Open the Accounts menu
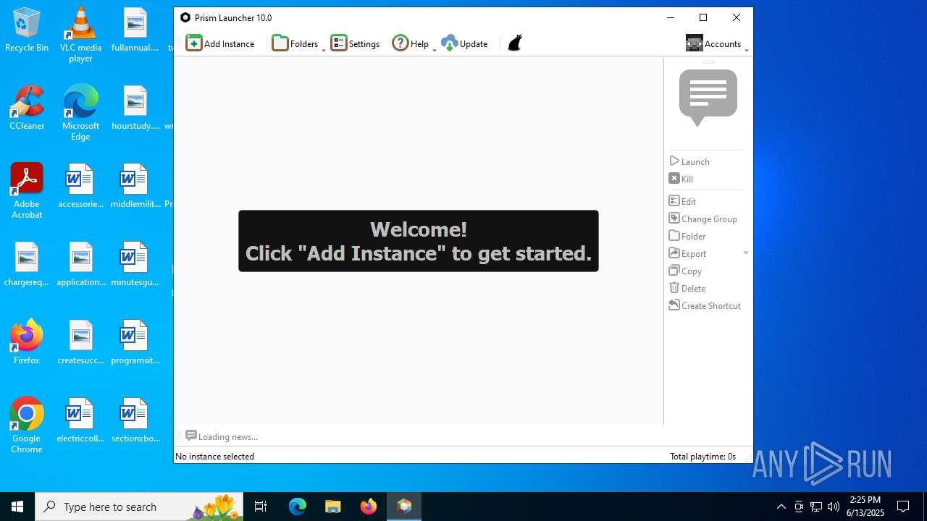Screen dimensions: 927x521 pos(713,43)
